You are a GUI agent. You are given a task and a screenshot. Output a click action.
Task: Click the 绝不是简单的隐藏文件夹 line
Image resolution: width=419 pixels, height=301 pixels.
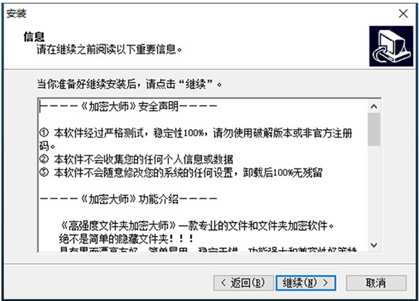tap(126, 239)
